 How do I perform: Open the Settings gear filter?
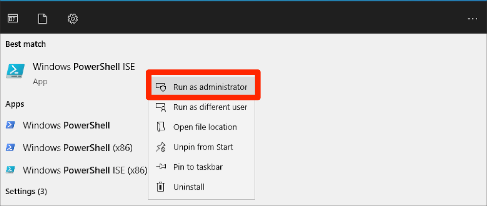pos(73,19)
